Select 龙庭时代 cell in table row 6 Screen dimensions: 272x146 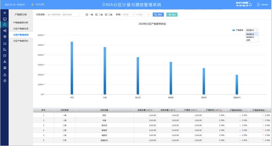[104, 140]
